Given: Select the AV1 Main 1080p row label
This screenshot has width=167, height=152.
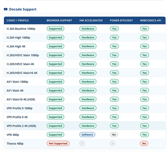Looking at the screenshot, I should 17,82.
